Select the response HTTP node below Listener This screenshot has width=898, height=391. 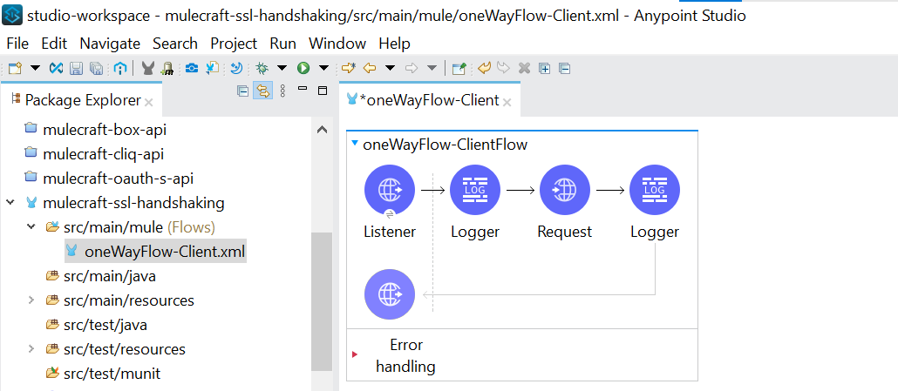389,294
